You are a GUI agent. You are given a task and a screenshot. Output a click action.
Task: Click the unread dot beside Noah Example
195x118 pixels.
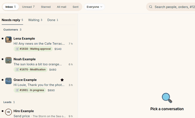[3, 59]
